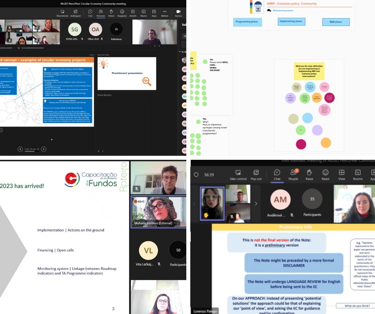Click the Raise hand icon
The image size is (375, 314).
309,175
